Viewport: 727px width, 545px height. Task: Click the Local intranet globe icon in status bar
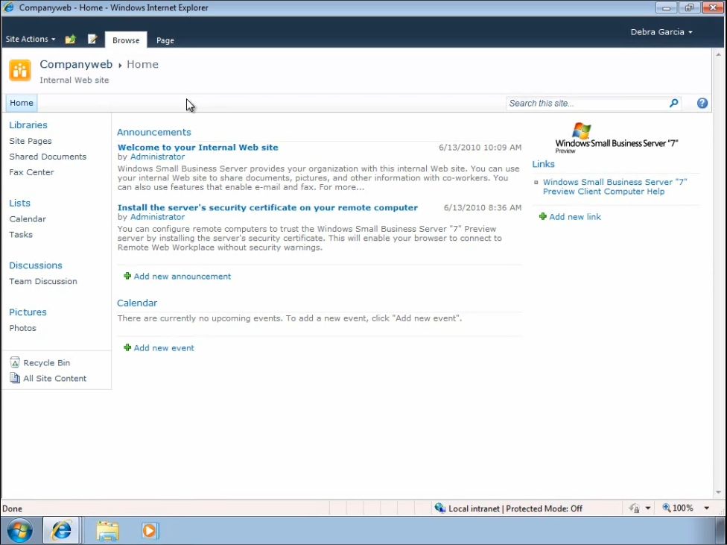(440, 508)
